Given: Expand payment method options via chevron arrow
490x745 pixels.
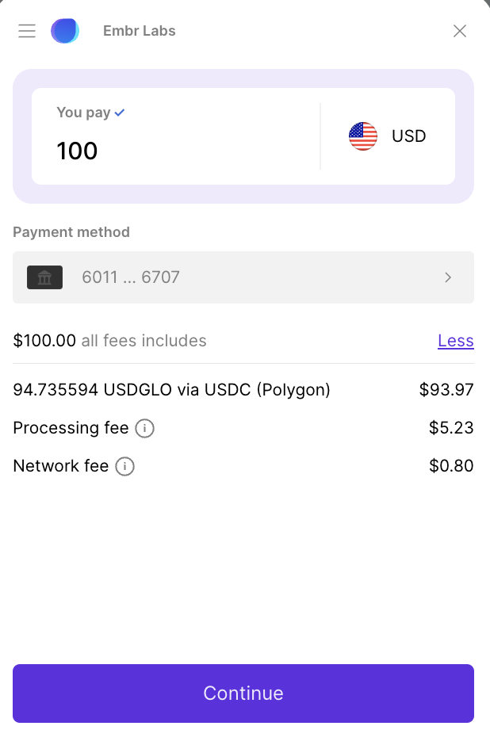Looking at the screenshot, I should pos(448,277).
